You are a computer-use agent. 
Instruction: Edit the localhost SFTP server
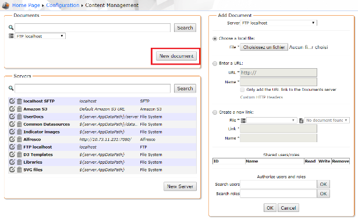click(12, 101)
